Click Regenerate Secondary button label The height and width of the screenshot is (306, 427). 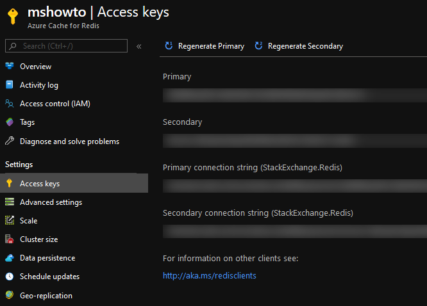(x=306, y=46)
